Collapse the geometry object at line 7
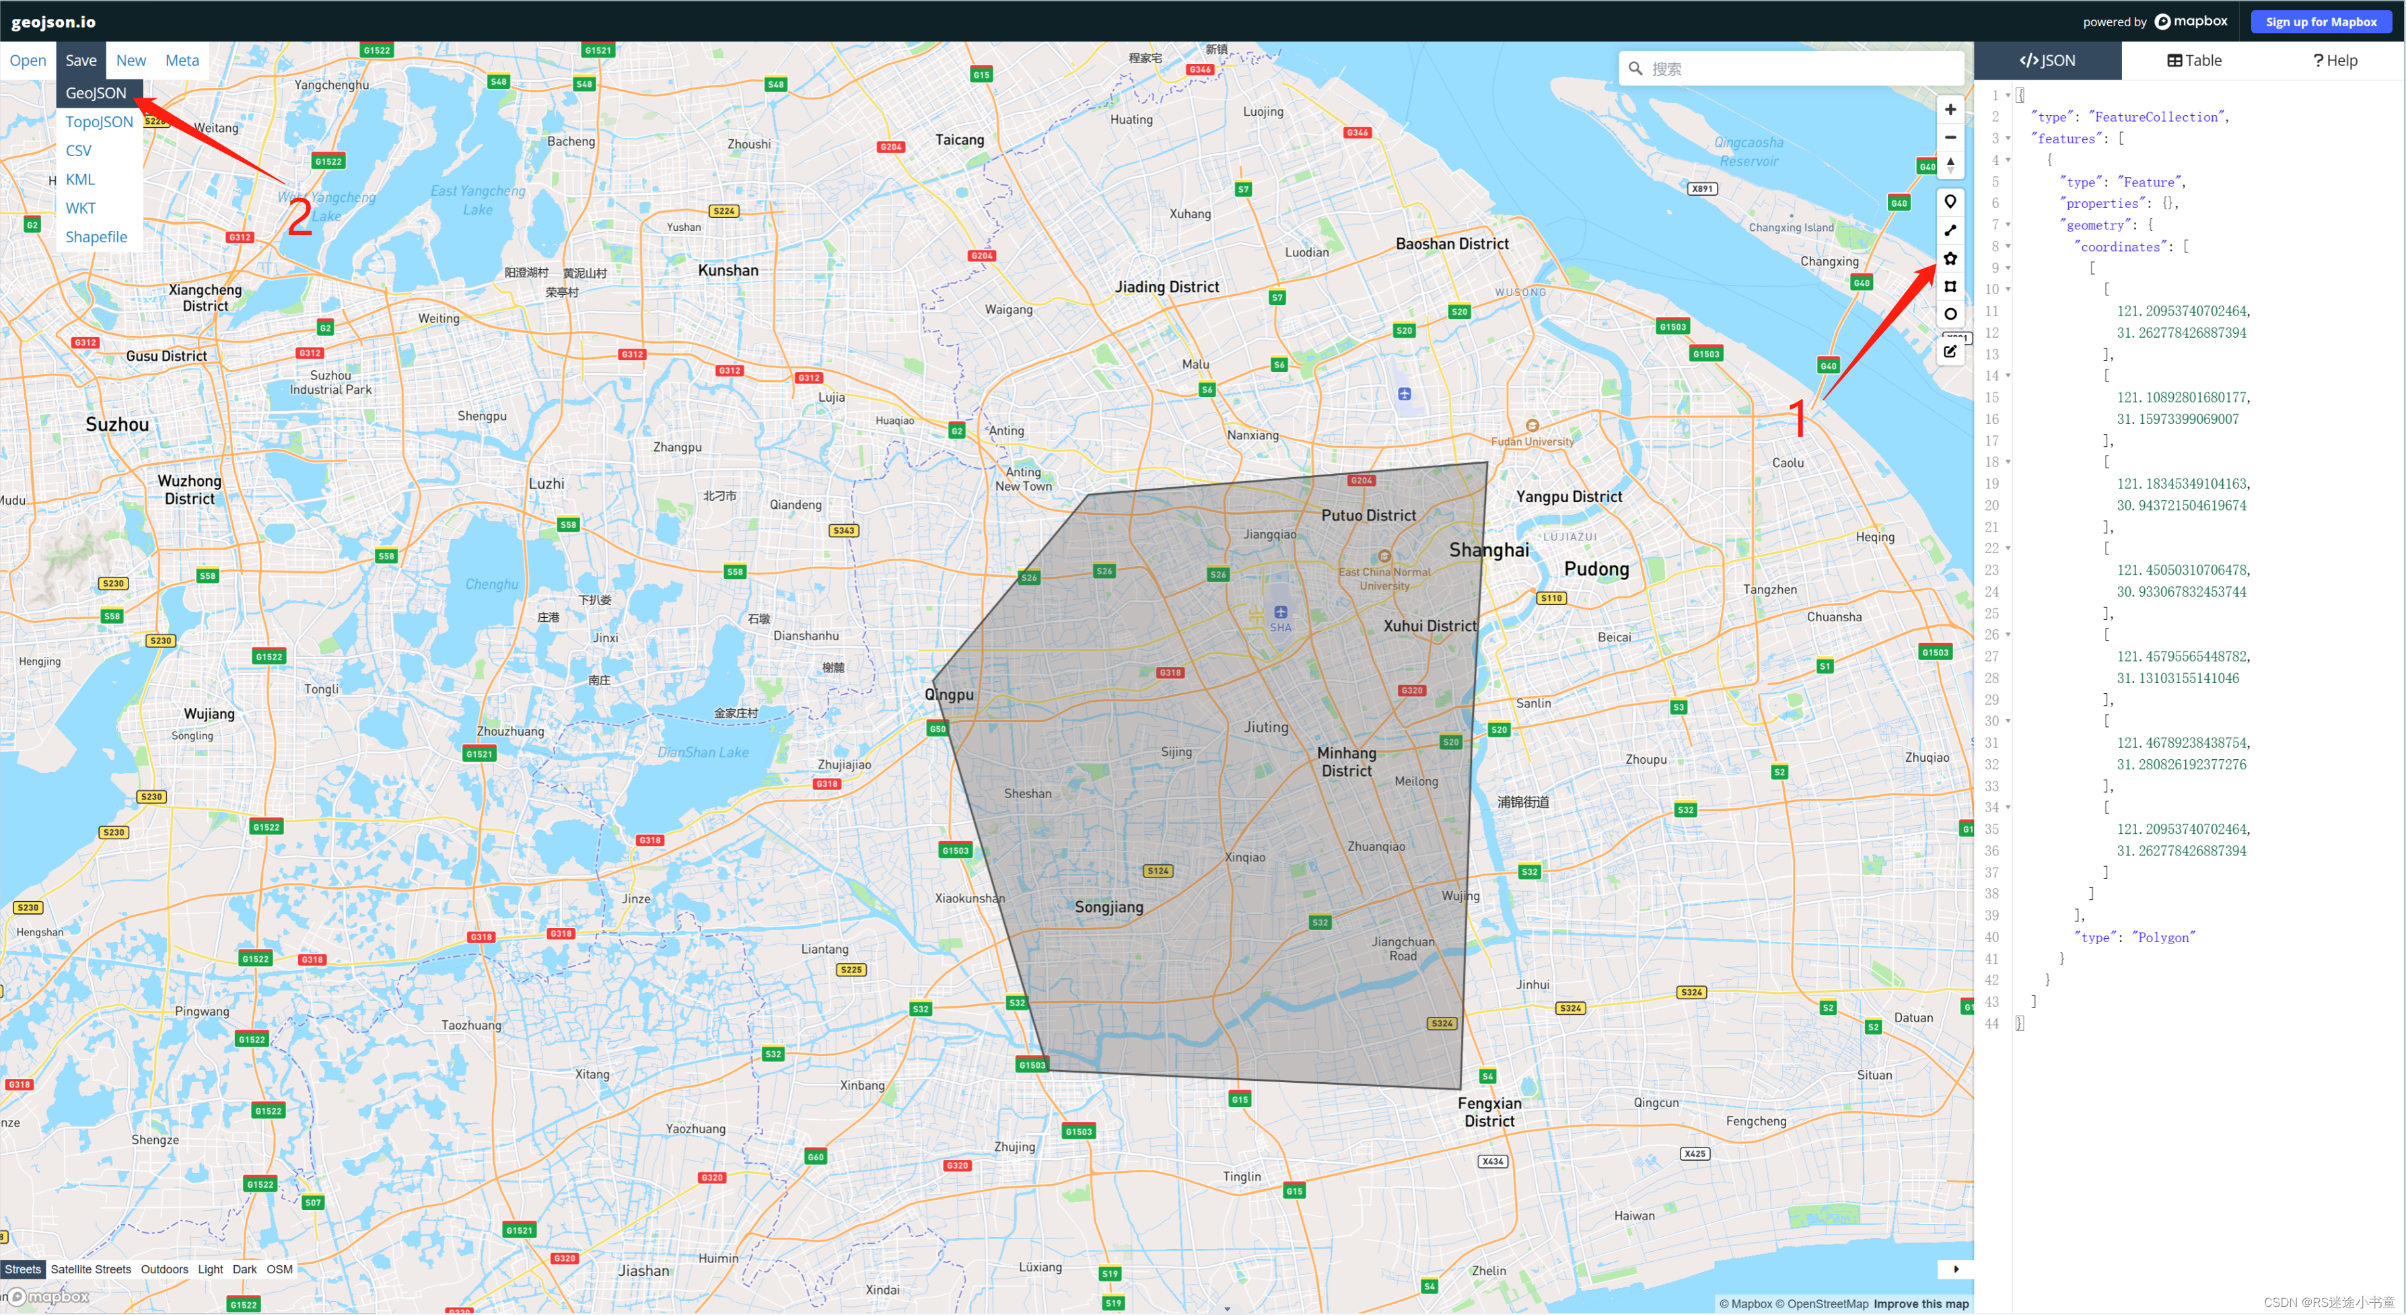 (x=2008, y=225)
